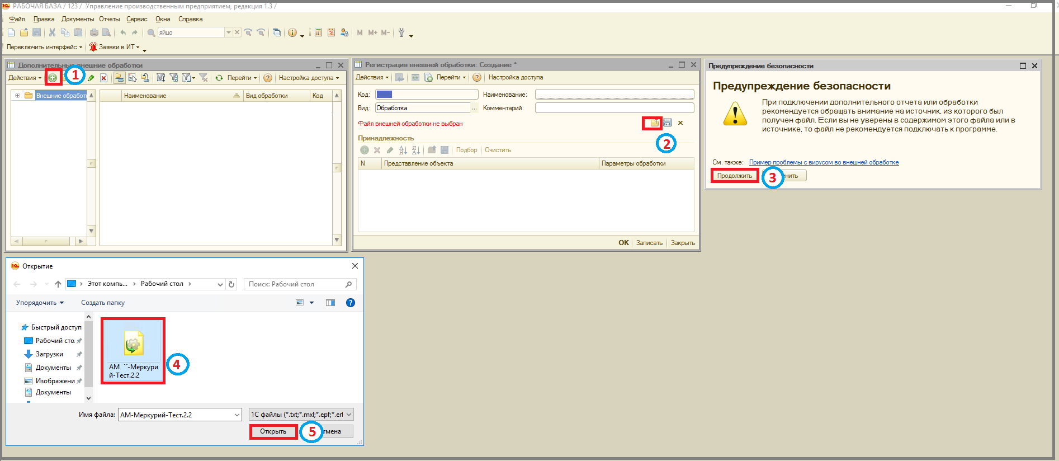Click the red X delete-mark icon in list toolbar
1059x461 pixels.
[103, 78]
